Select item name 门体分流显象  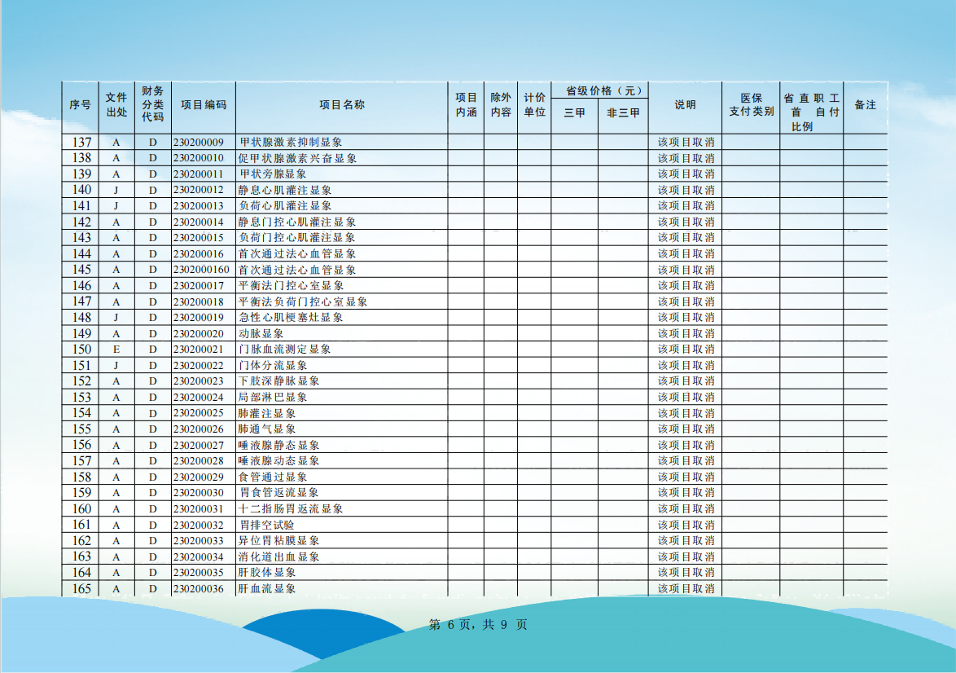tap(273, 366)
